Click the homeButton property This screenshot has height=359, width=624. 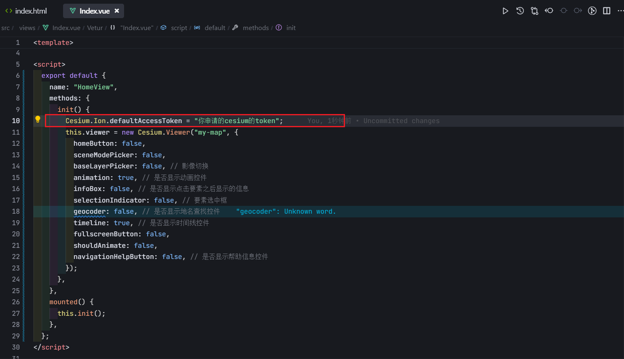pyautogui.click(x=94, y=144)
